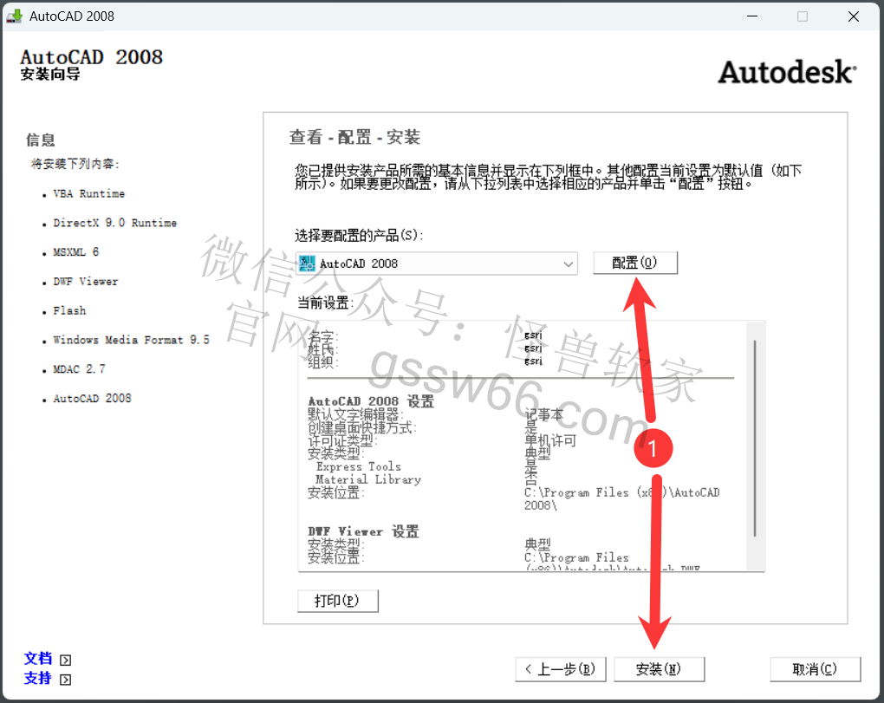
Task: Cancel setup with the 取消(C) button
Action: point(815,669)
